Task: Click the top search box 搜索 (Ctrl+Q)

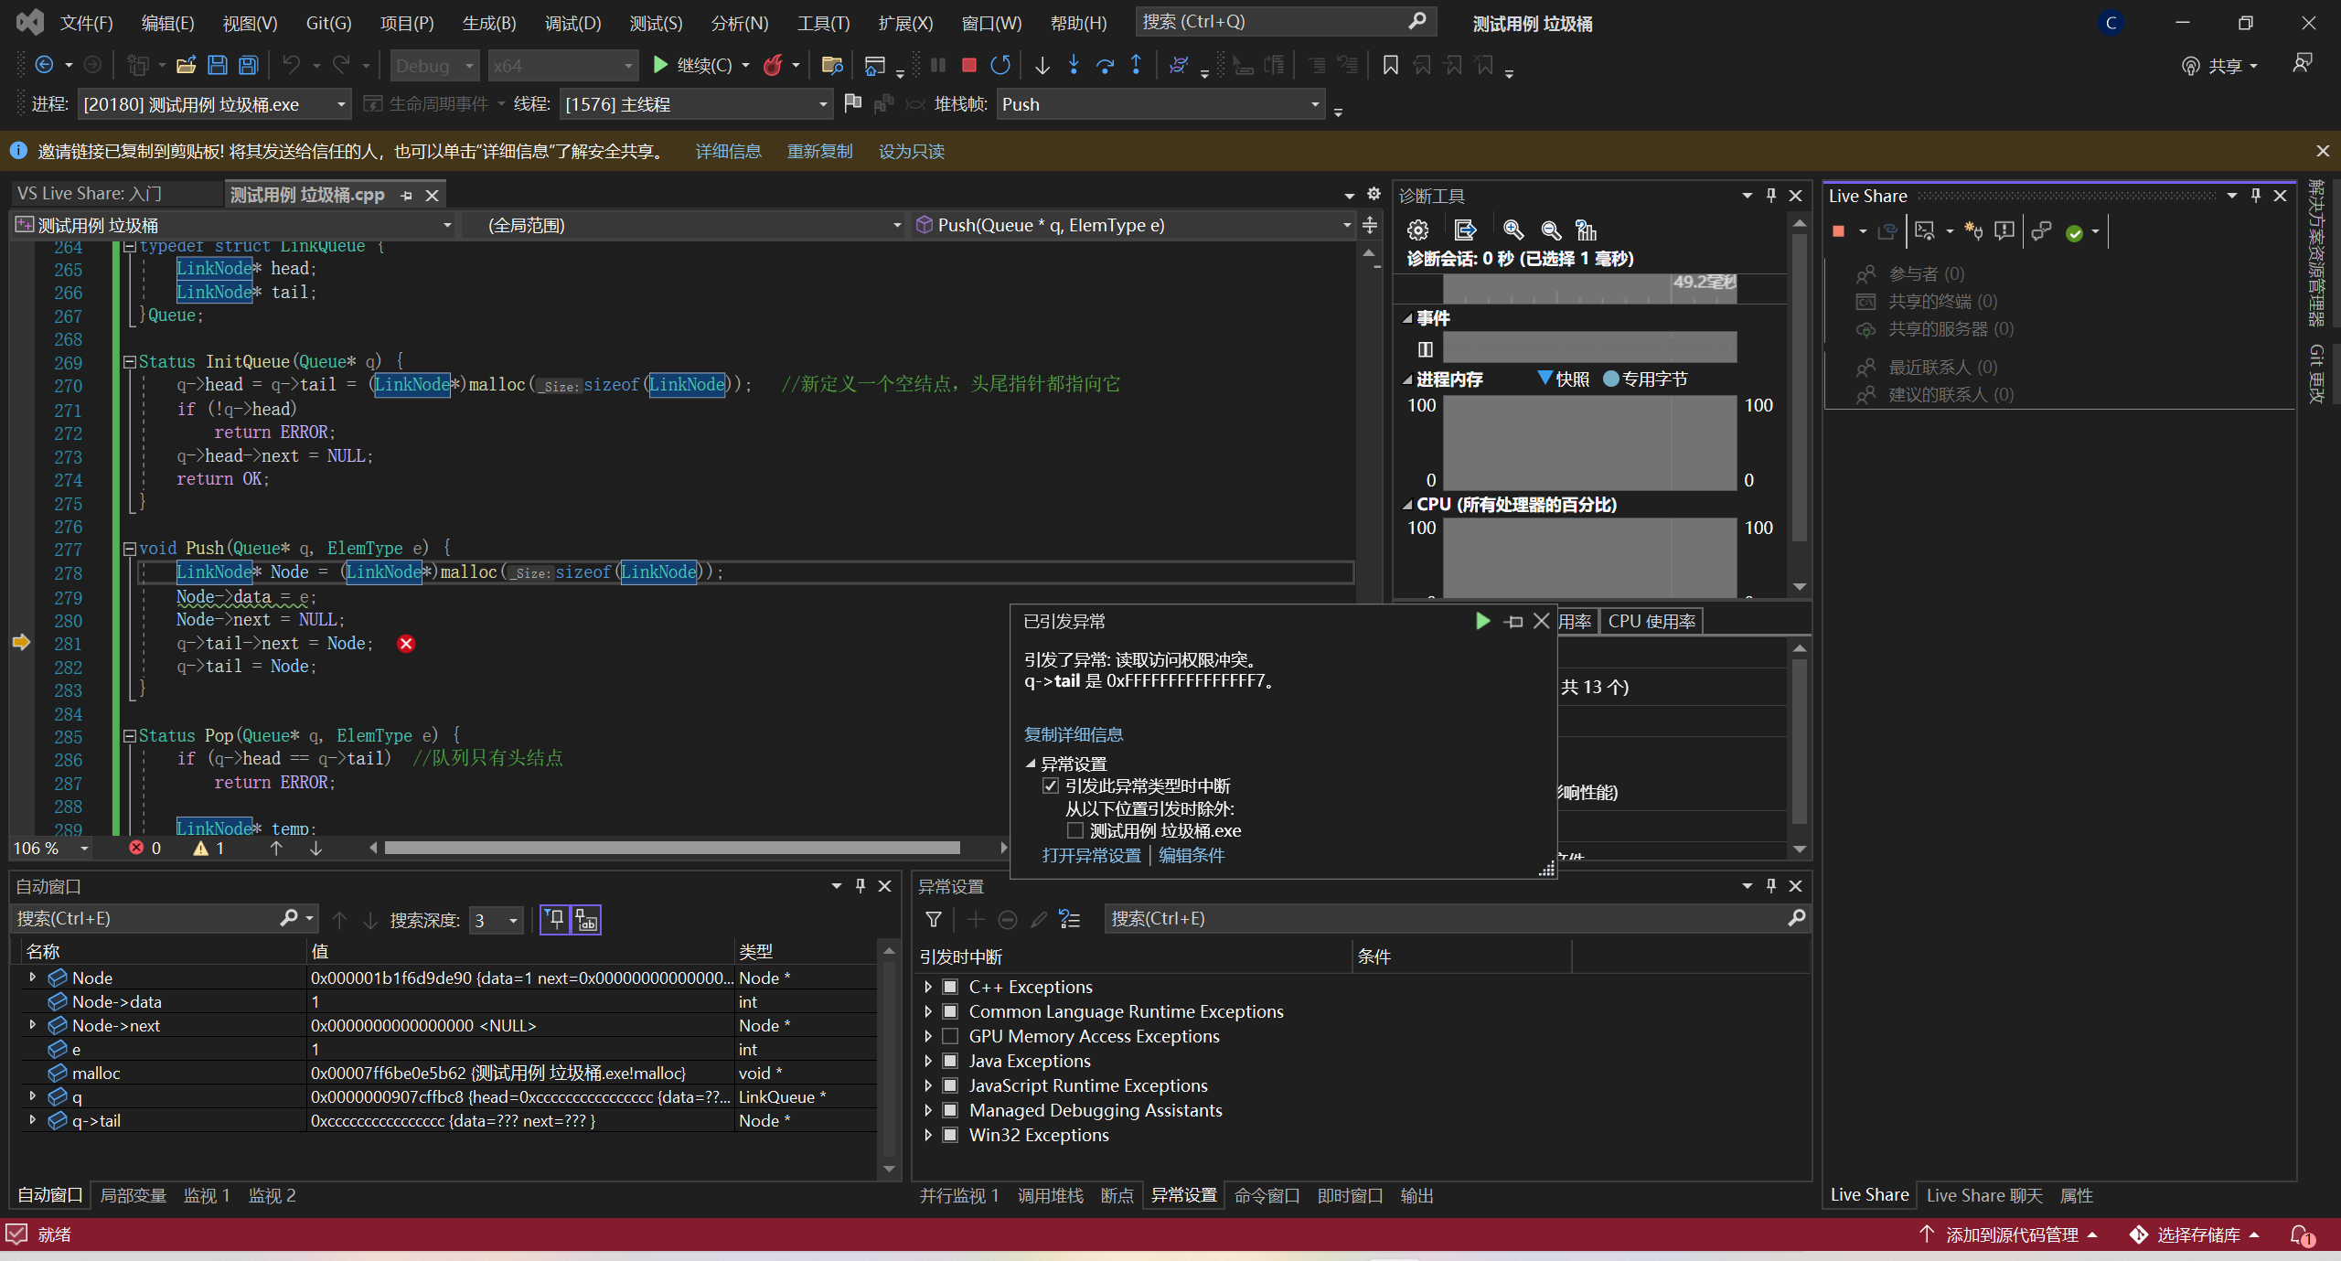Action: pos(1280,21)
